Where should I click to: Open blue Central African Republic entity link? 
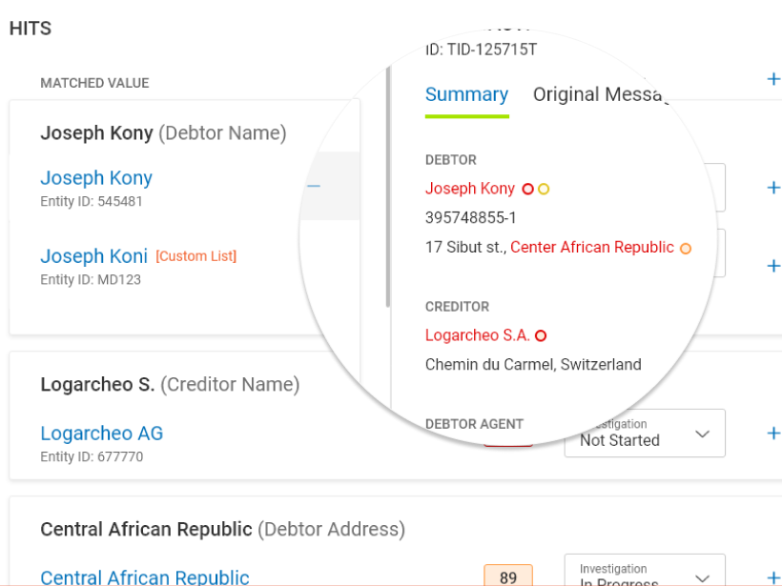tap(145, 576)
